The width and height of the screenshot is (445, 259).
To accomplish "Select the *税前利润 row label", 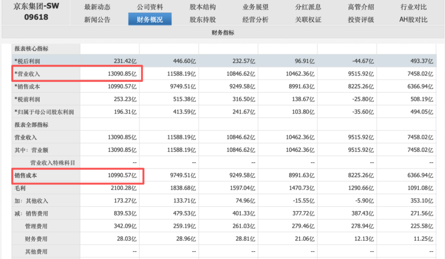I will [27, 99].
